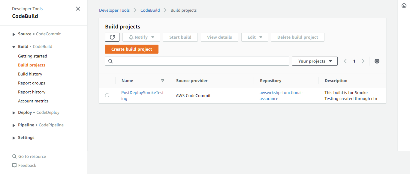
Task: Open the info panel icon
Action: (x=404, y=6)
